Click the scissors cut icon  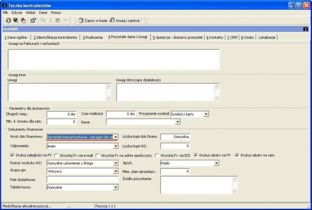pyautogui.click(x=50, y=20)
